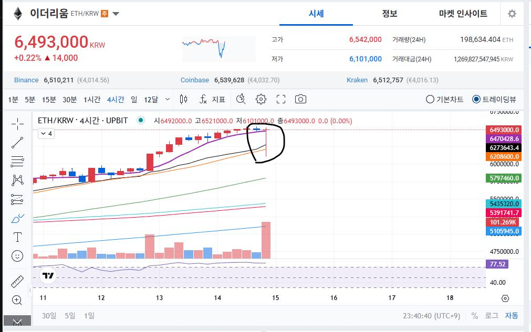
Task: Open the Coinbase price link
Action: [x=194, y=80]
